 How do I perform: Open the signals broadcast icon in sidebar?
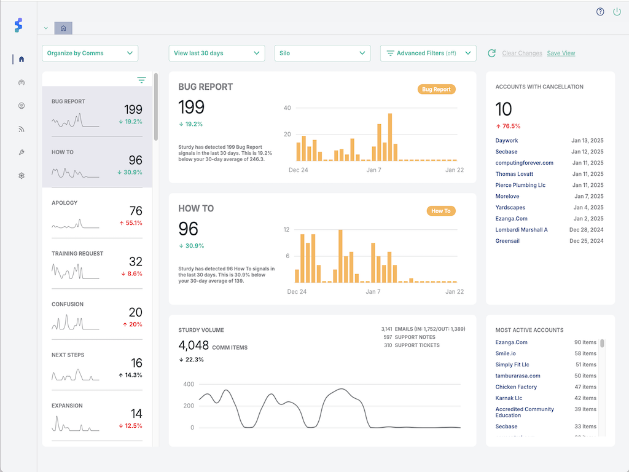click(21, 82)
